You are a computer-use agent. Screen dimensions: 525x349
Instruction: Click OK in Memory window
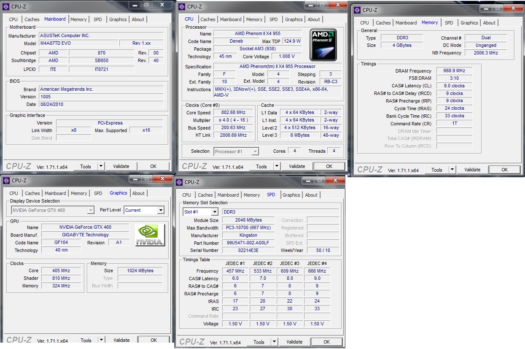[504, 170]
